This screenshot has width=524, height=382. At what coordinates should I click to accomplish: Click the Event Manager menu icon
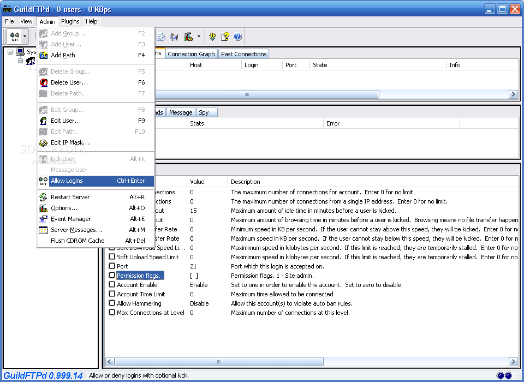click(43, 219)
